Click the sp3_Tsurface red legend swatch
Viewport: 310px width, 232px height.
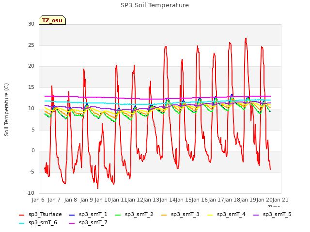click(21, 215)
